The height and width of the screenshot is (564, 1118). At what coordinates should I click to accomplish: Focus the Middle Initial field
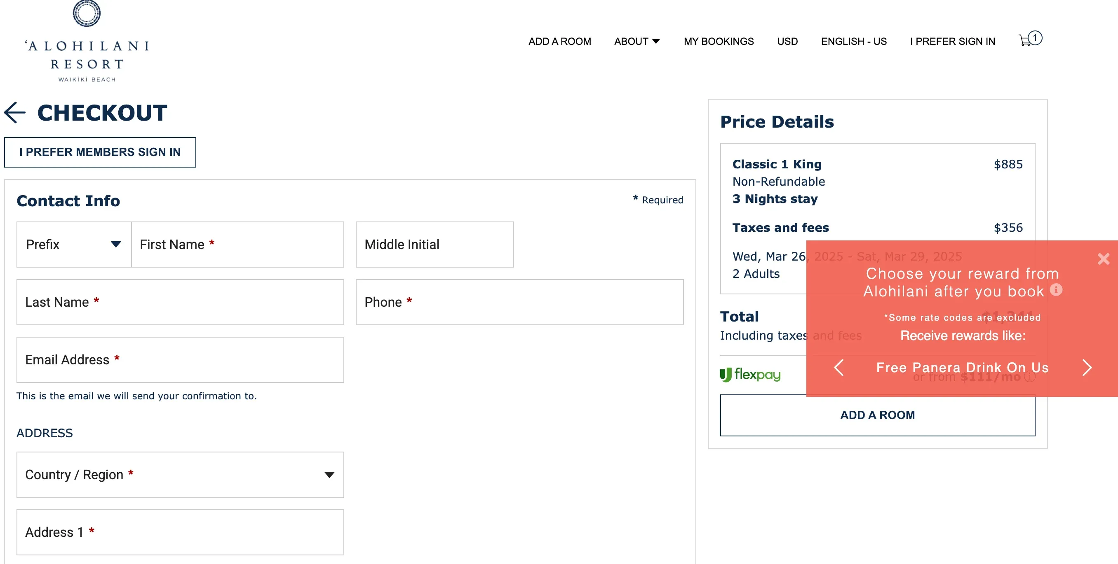tap(435, 245)
